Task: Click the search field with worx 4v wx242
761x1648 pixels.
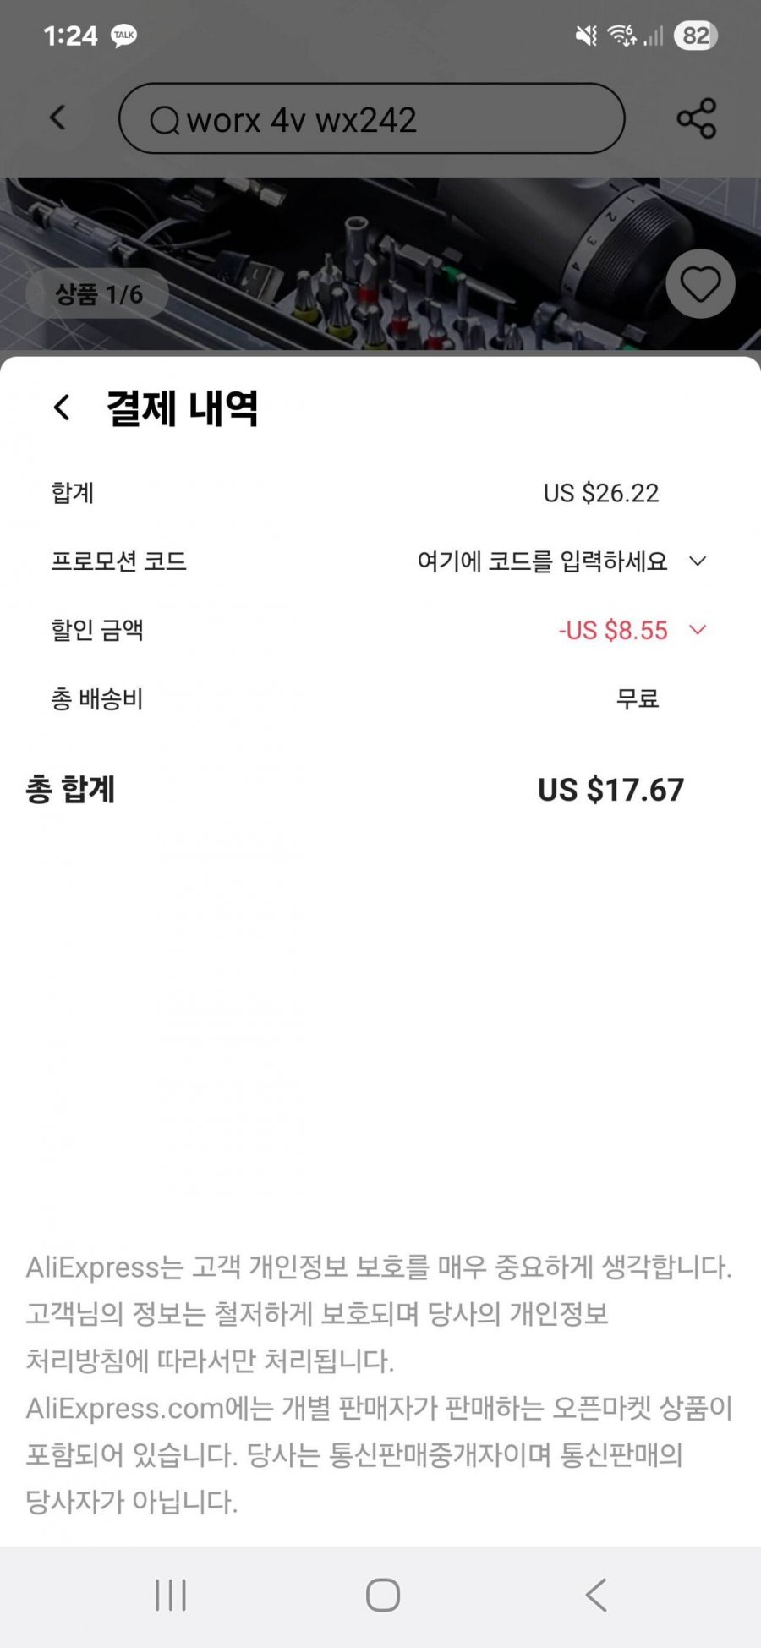Action: click(x=372, y=118)
